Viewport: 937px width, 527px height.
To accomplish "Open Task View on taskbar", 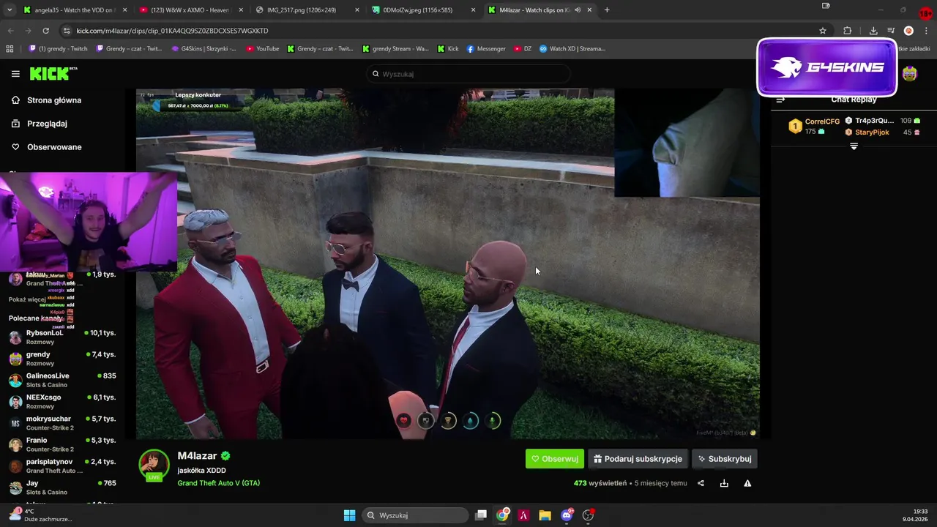I will click(481, 515).
